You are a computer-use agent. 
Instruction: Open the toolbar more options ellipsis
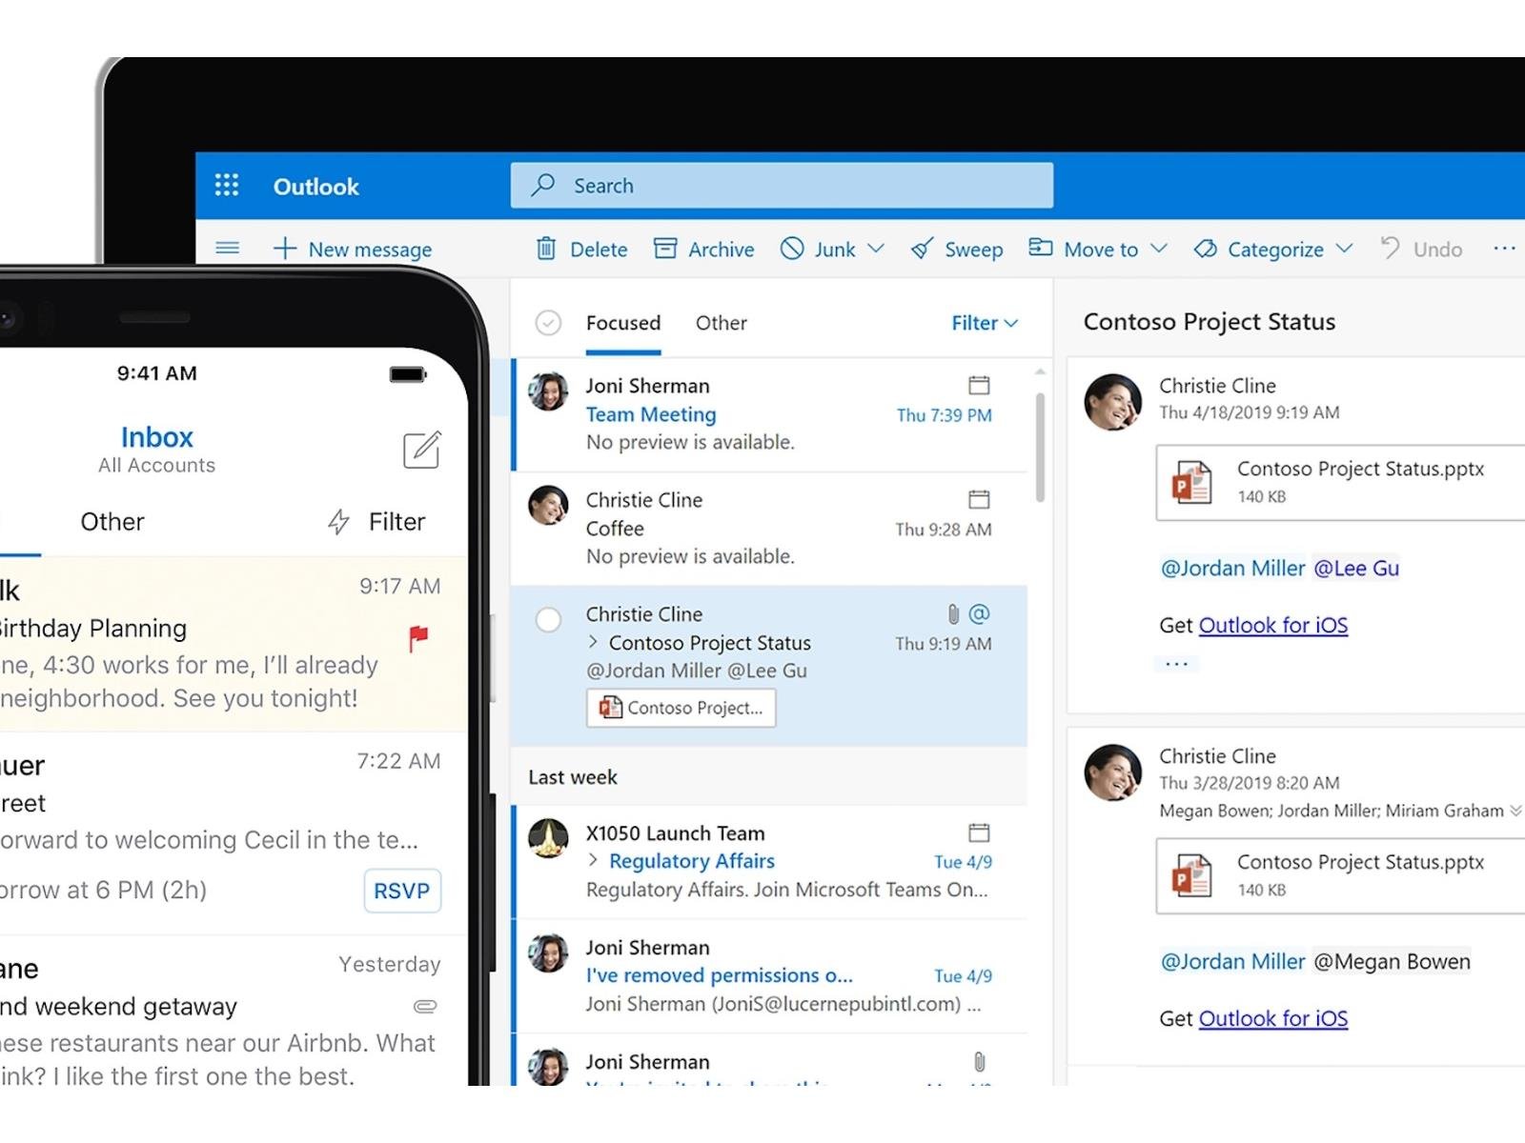pos(1504,249)
